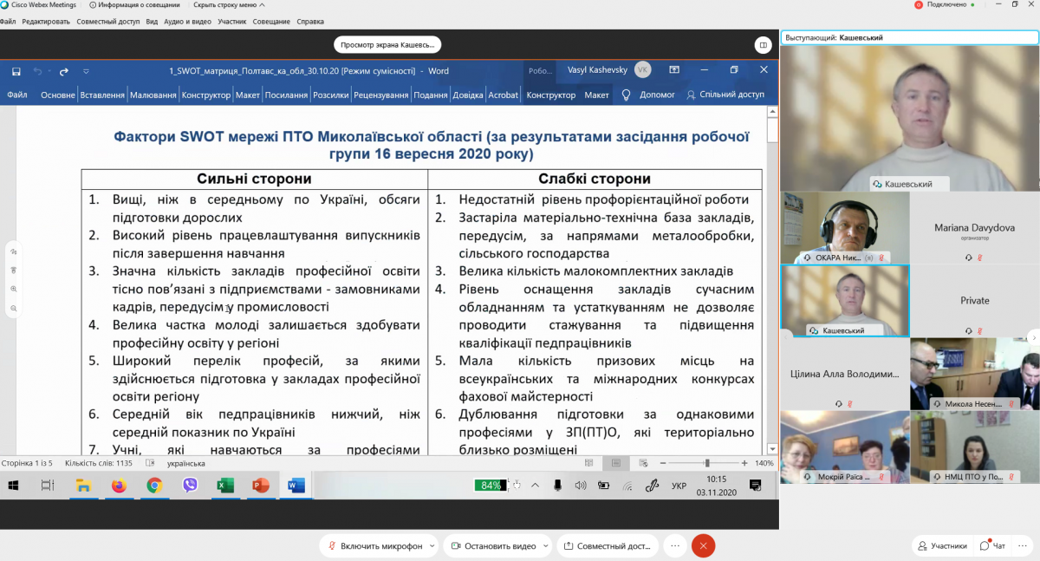Viewport: 1040px width, 561px height.
Task: Toggle microphone with Включить микрофон
Action: pos(374,546)
